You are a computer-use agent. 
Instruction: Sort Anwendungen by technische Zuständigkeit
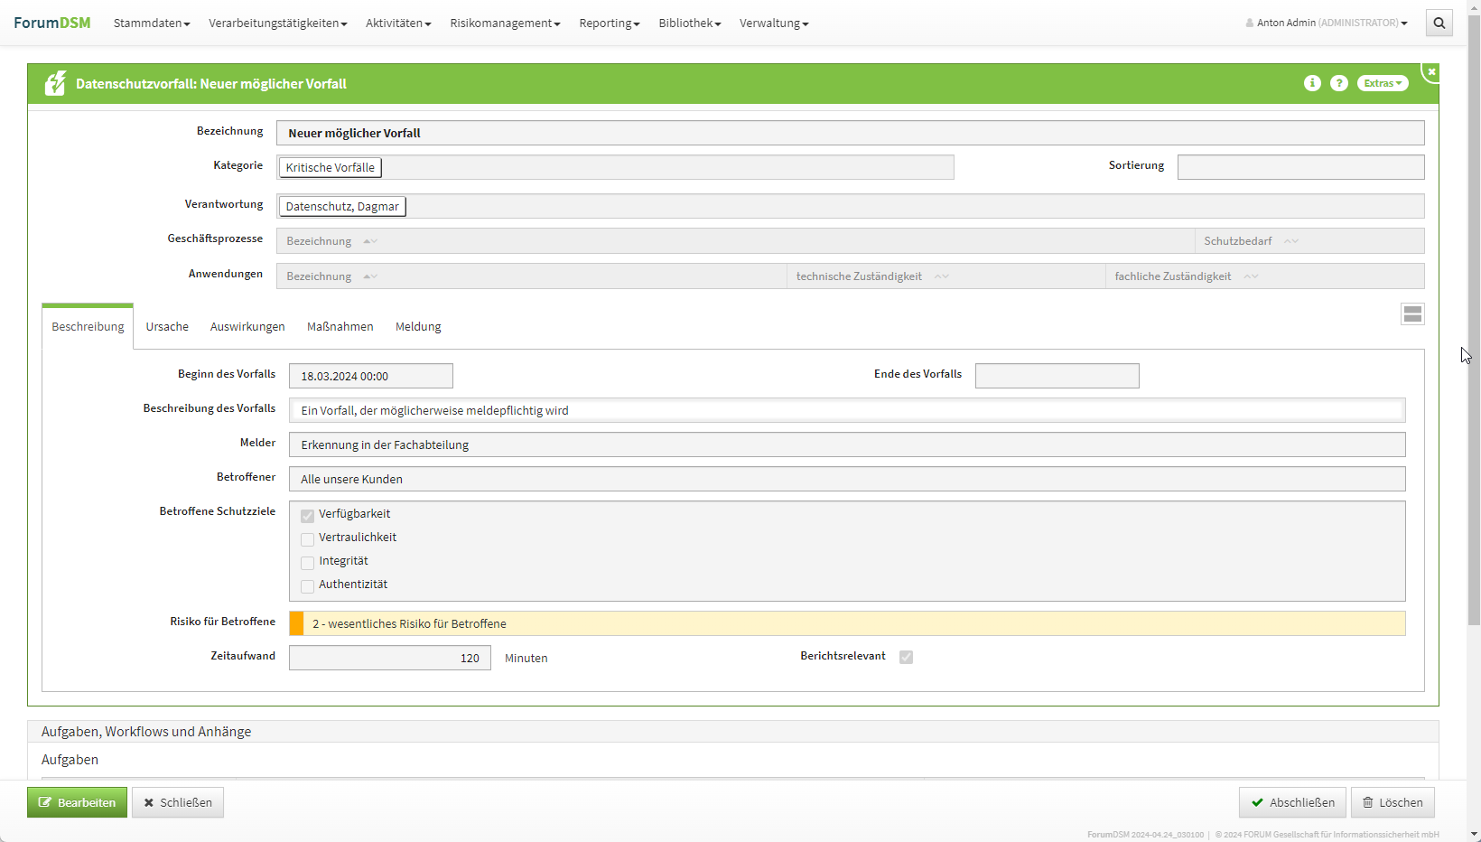(x=942, y=276)
